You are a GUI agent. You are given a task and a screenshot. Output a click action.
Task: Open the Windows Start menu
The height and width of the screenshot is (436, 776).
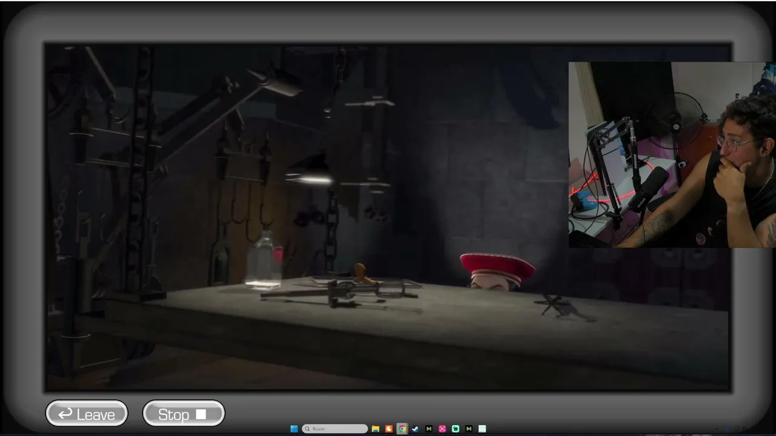tap(294, 429)
